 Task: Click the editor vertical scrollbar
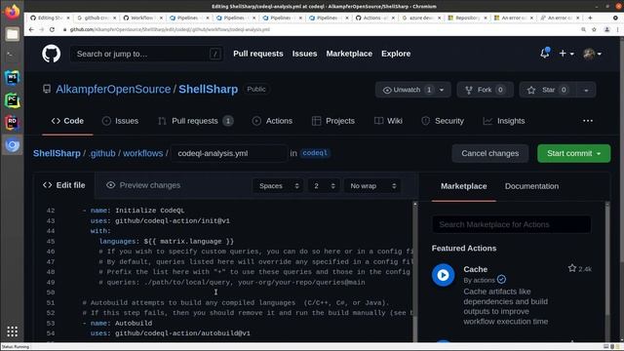pos(415,271)
